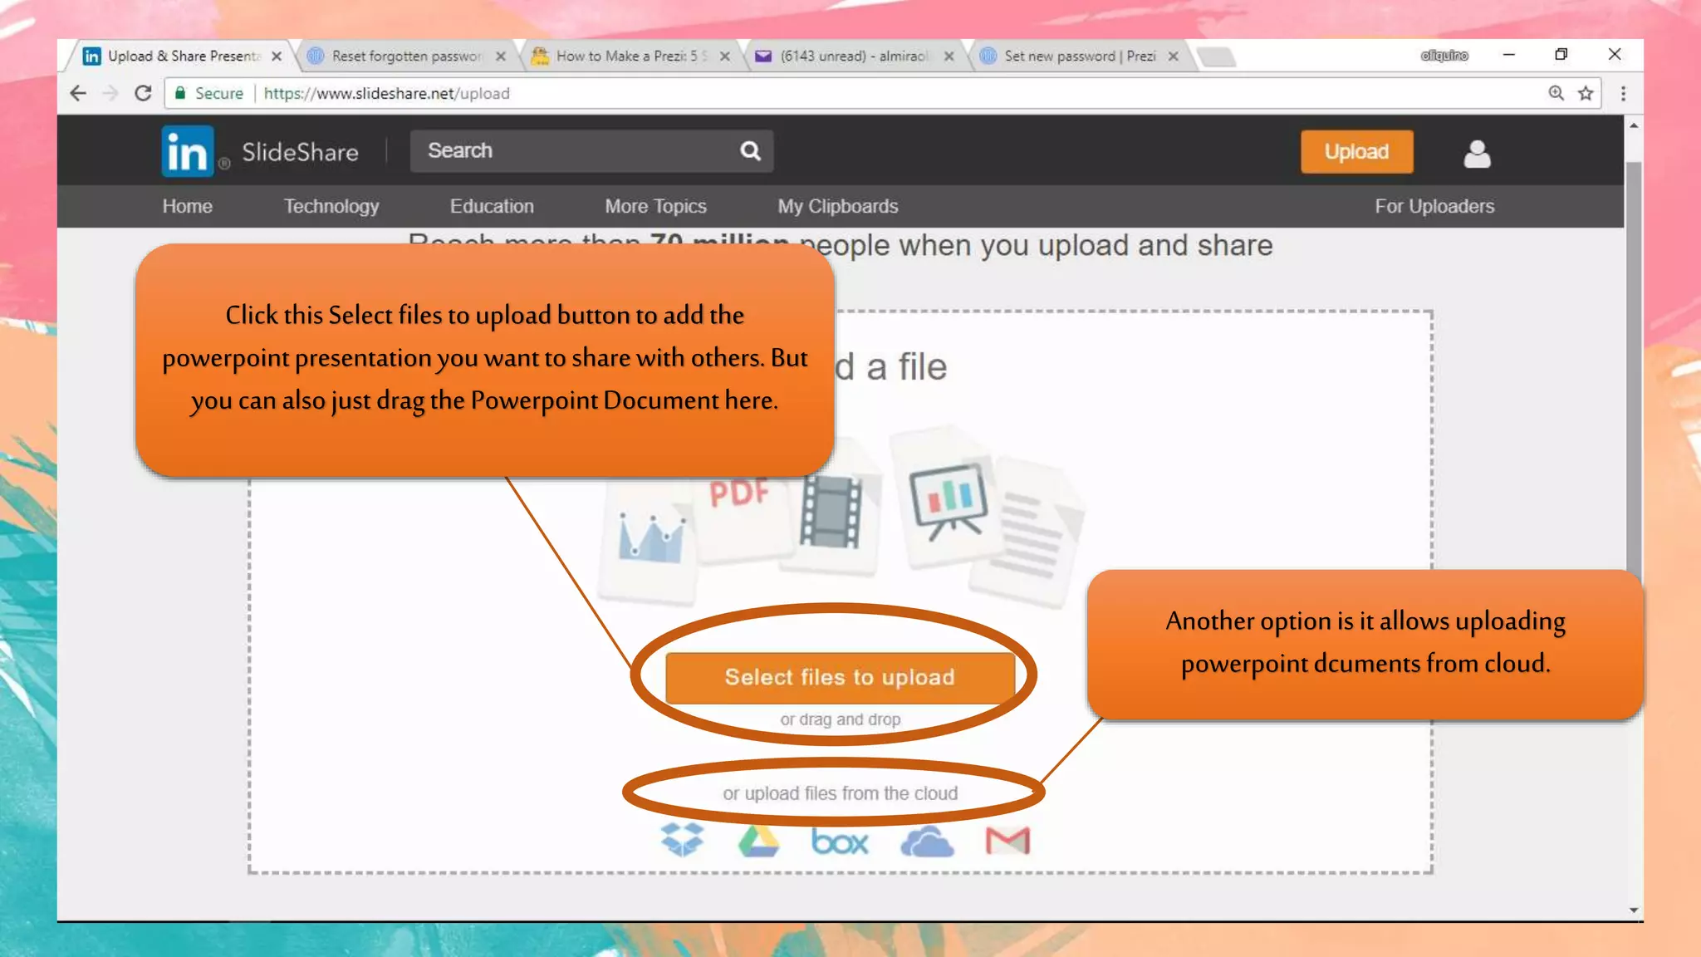Open the Home menu item
This screenshot has width=1701, height=957.
(188, 206)
